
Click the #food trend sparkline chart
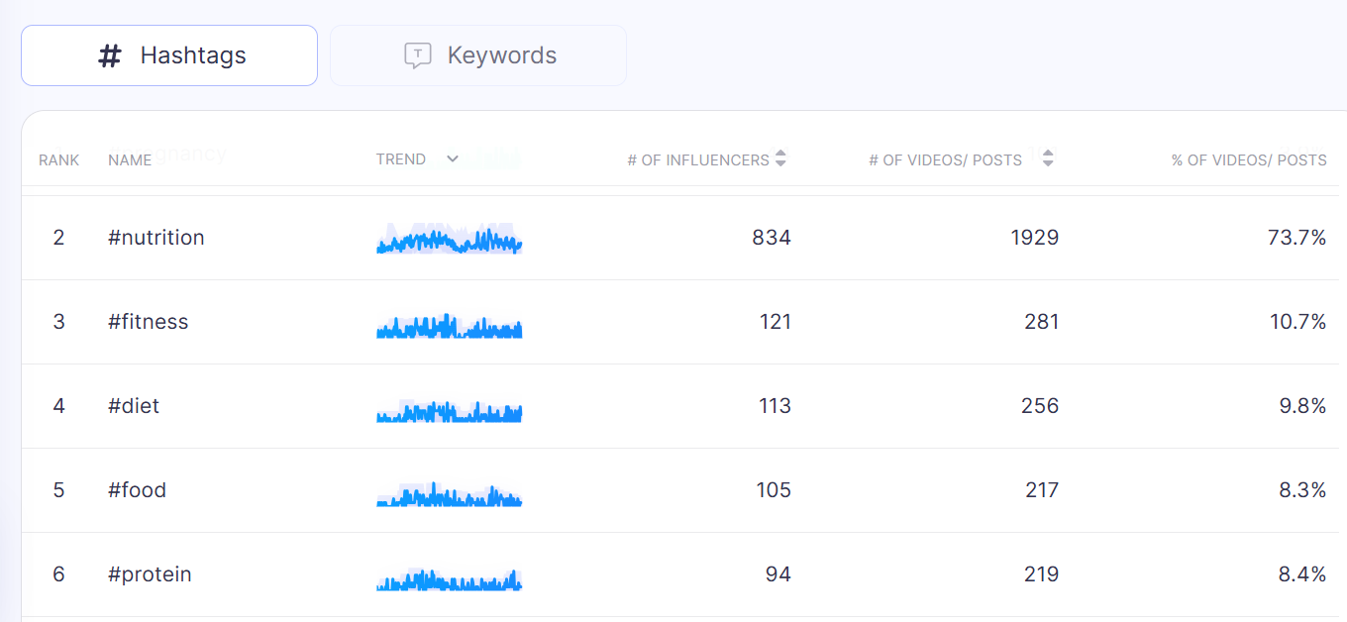[x=449, y=495]
